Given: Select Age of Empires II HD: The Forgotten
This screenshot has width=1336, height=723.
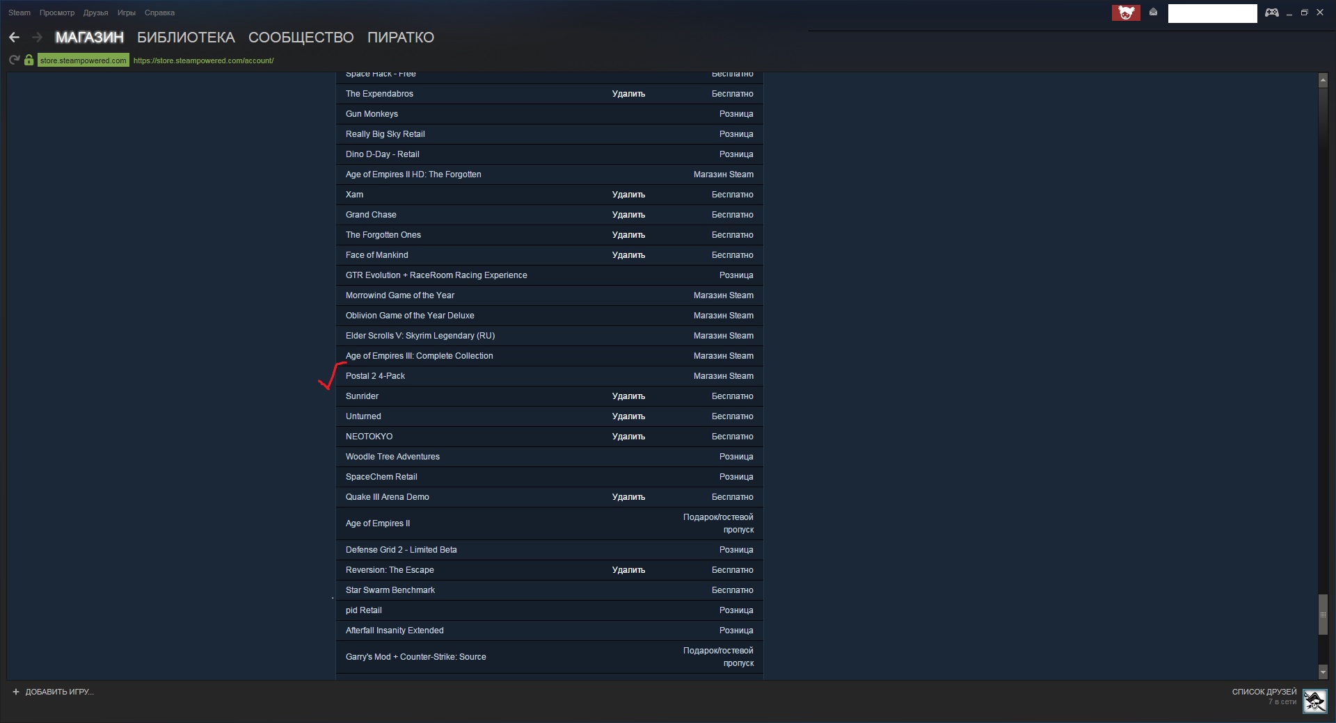Looking at the screenshot, I should (x=413, y=174).
